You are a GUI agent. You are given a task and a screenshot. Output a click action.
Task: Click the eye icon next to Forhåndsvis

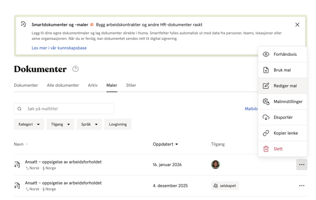point(266,54)
